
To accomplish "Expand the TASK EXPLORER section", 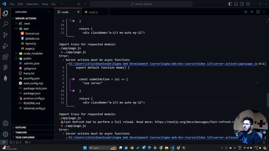I will (x=33, y=137).
